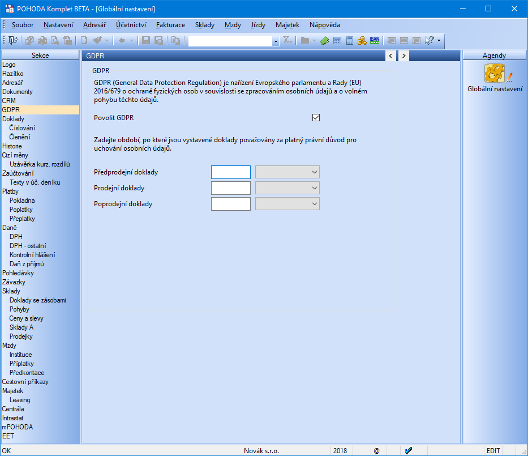Click the POHODA app icon in title bar
The height and width of the screenshot is (456, 528).
click(10, 8)
